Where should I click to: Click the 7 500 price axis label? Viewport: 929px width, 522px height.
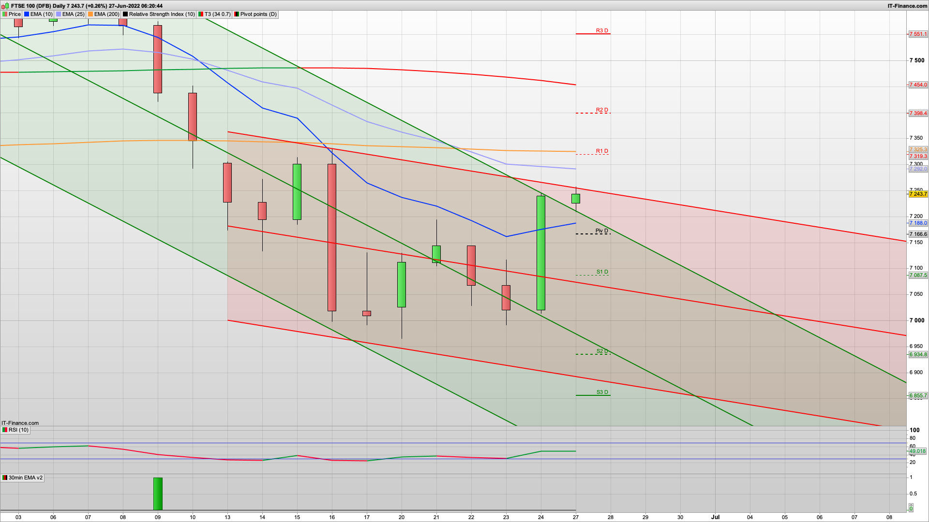[917, 60]
